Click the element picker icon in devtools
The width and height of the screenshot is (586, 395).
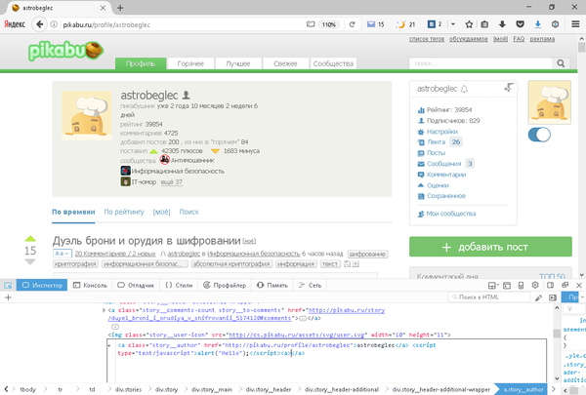click(8, 285)
